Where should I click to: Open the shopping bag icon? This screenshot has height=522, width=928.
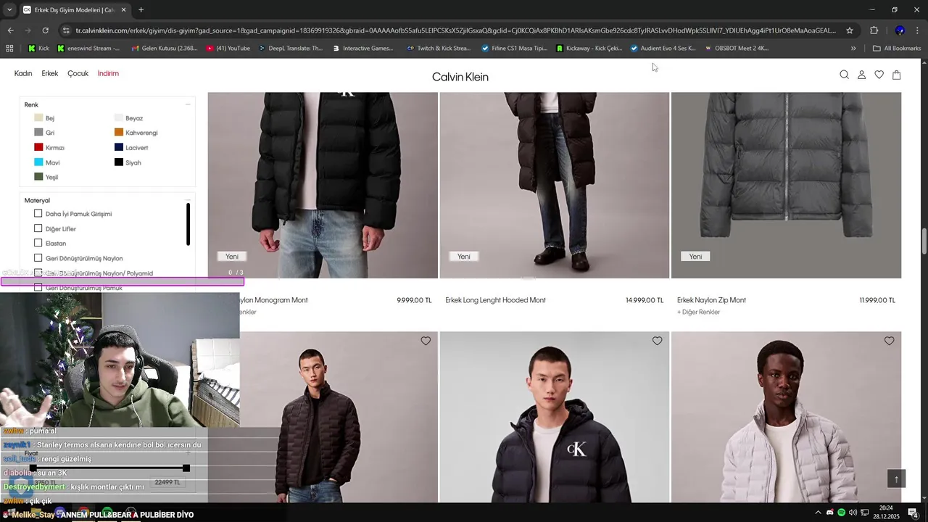[896, 75]
